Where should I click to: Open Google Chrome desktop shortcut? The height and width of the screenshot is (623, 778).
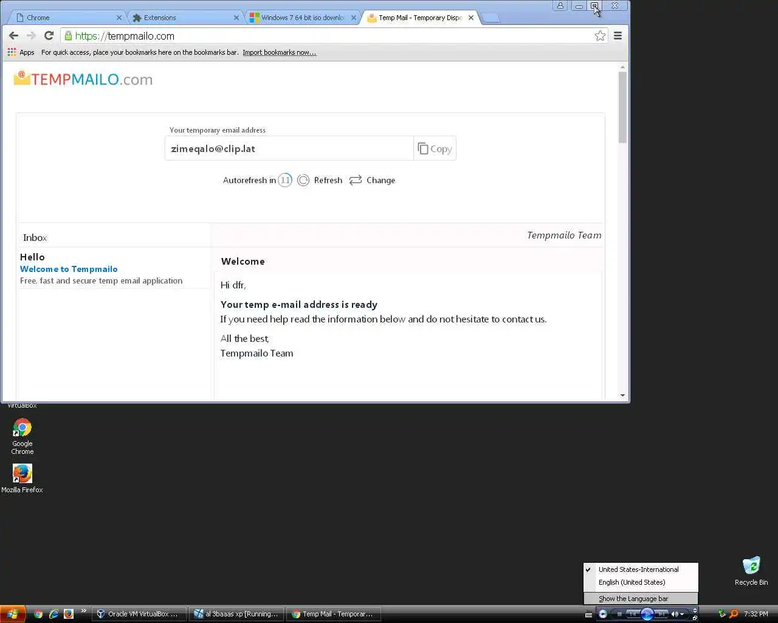pos(22,436)
